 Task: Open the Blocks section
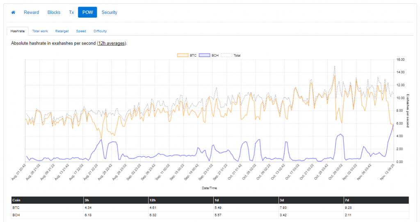pyautogui.click(x=54, y=12)
